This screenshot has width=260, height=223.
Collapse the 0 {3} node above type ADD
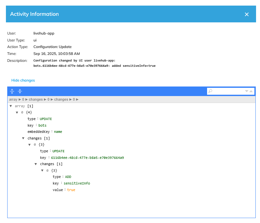pyautogui.click(x=42, y=170)
